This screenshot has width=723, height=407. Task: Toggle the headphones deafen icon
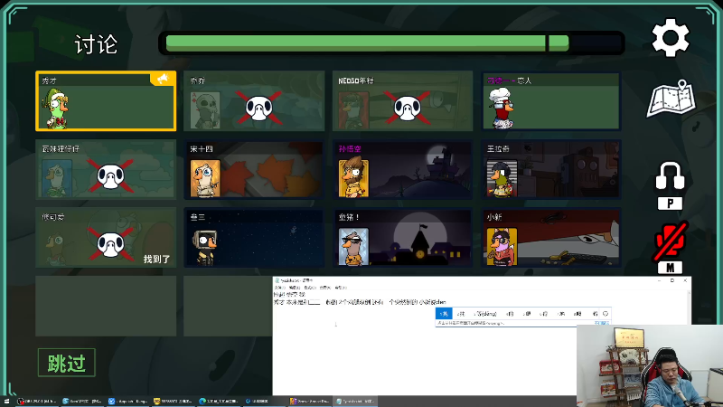[x=670, y=175]
